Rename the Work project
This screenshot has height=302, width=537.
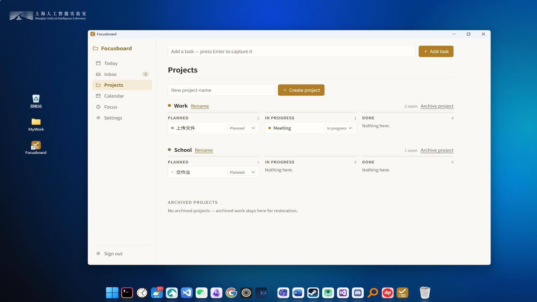(x=200, y=106)
